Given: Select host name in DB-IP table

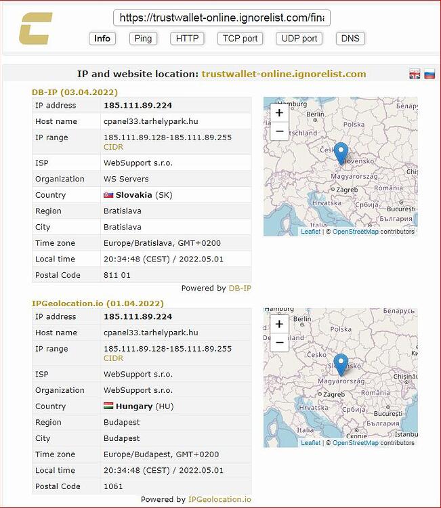Looking at the screenshot, I should pos(150,121).
